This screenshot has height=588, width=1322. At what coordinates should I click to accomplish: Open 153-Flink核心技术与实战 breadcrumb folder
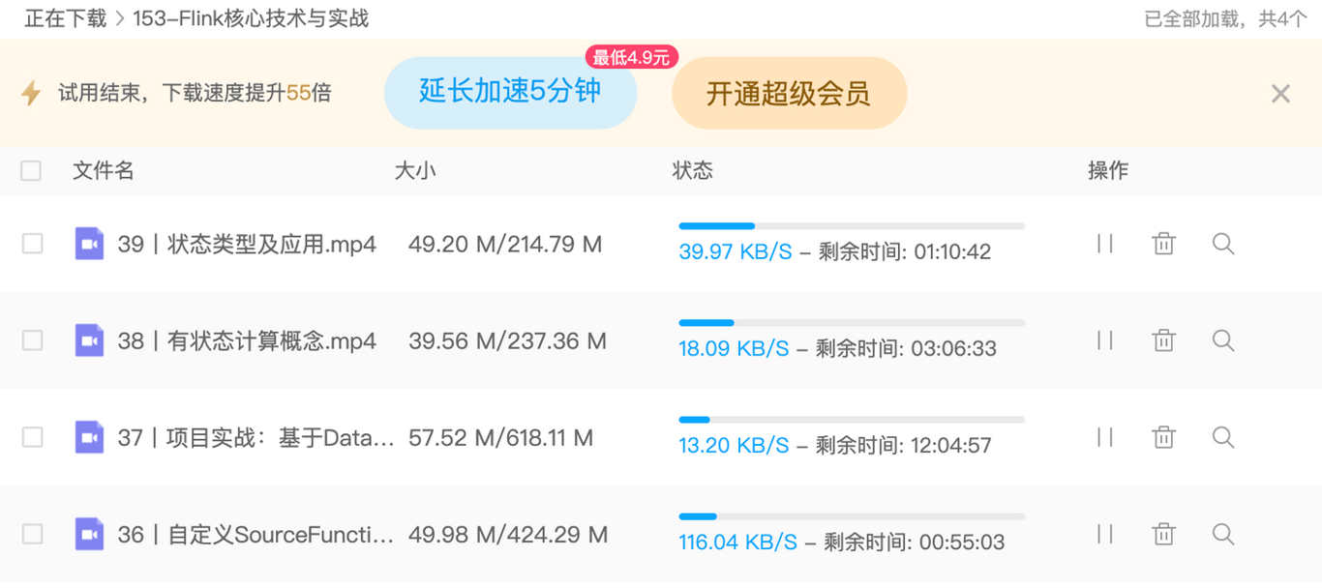[251, 18]
